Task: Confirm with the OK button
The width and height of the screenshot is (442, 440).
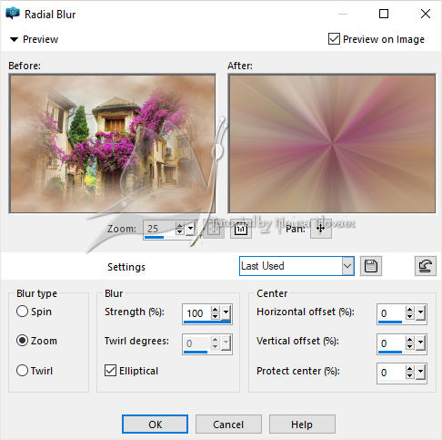Action: click(x=155, y=425)
